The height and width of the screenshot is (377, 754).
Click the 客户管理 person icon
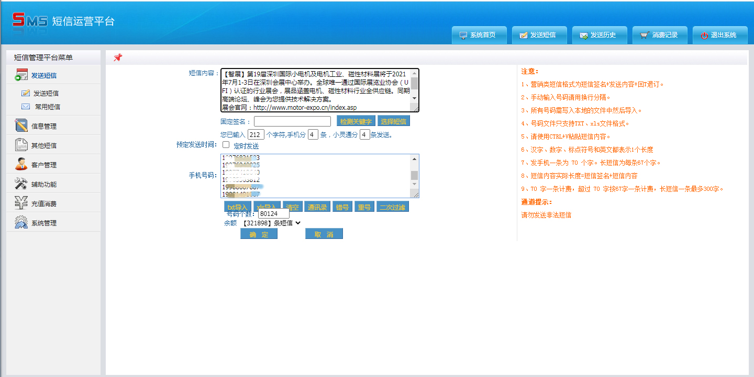21,164
